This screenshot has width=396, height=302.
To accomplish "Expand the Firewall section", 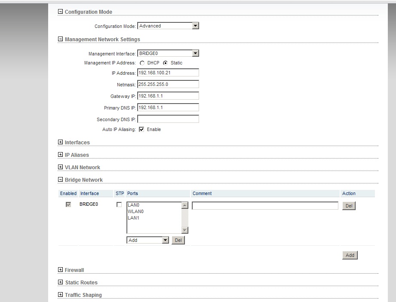I will pyautogui.click(x=60, y=270).
